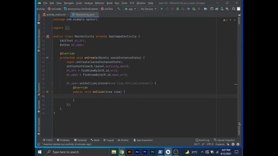Image resolution: width=278 pixels, height=156 pixels.
Task: Open the AVD Manager device icon
Action: [222, 9]
